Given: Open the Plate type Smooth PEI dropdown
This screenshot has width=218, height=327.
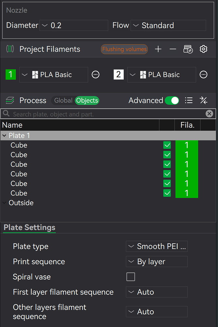Looking at the screenshot, I should click(157, 246).
